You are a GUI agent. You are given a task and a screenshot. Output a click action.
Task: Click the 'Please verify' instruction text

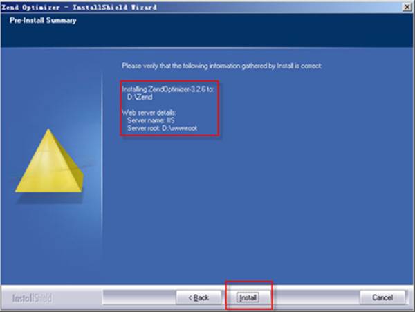(222, 66)
